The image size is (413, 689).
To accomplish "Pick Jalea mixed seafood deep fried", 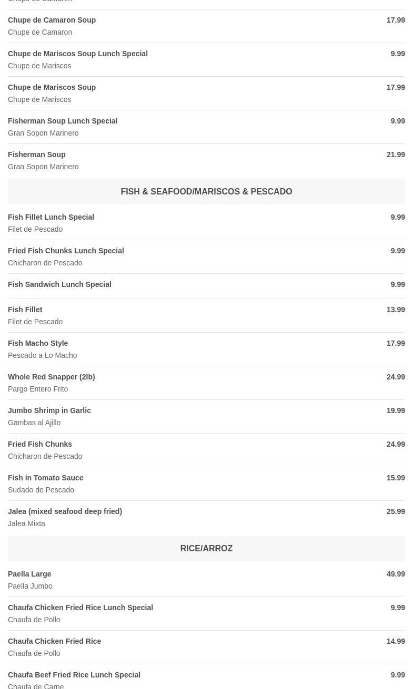I will point(65,511).
